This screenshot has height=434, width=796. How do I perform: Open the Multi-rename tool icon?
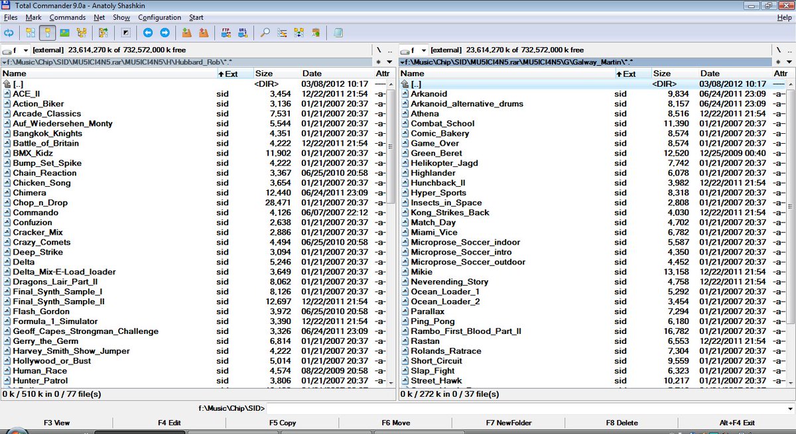282,32
